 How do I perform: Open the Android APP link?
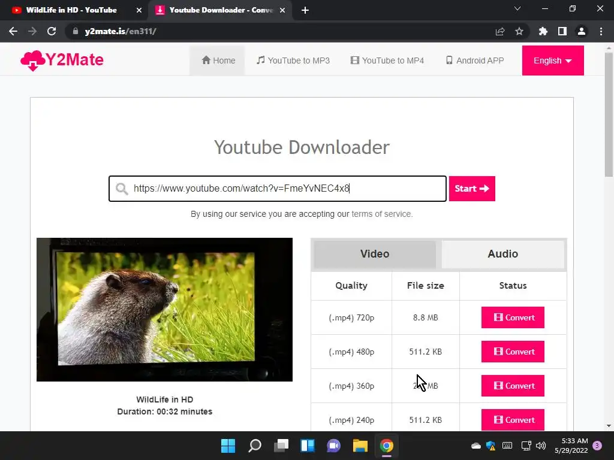click(x=475, y=60)
